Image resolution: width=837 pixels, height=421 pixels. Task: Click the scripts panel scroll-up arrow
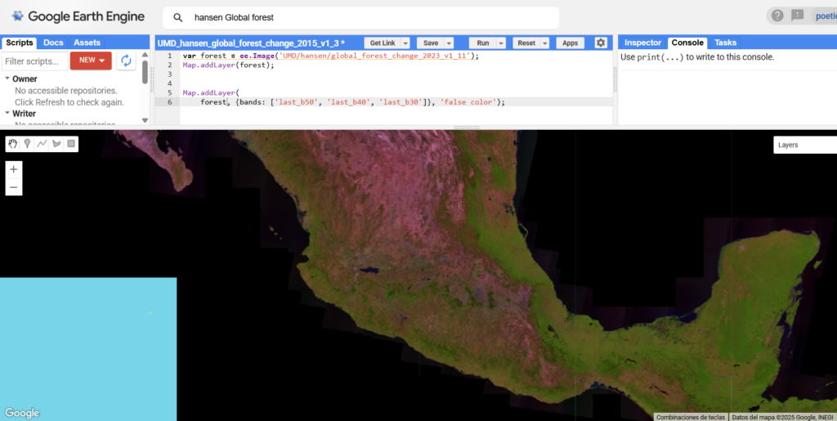pyautogui.click(x=145, y=55)
